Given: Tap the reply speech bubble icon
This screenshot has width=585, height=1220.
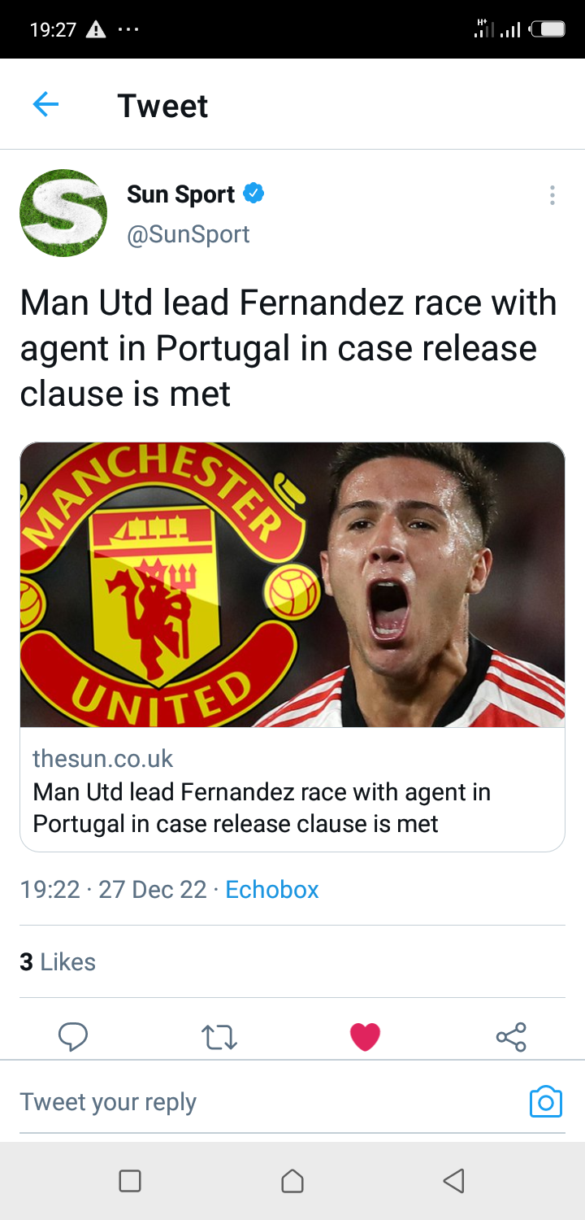Looking at the screenshot, I should click(x=73, y=1036).
